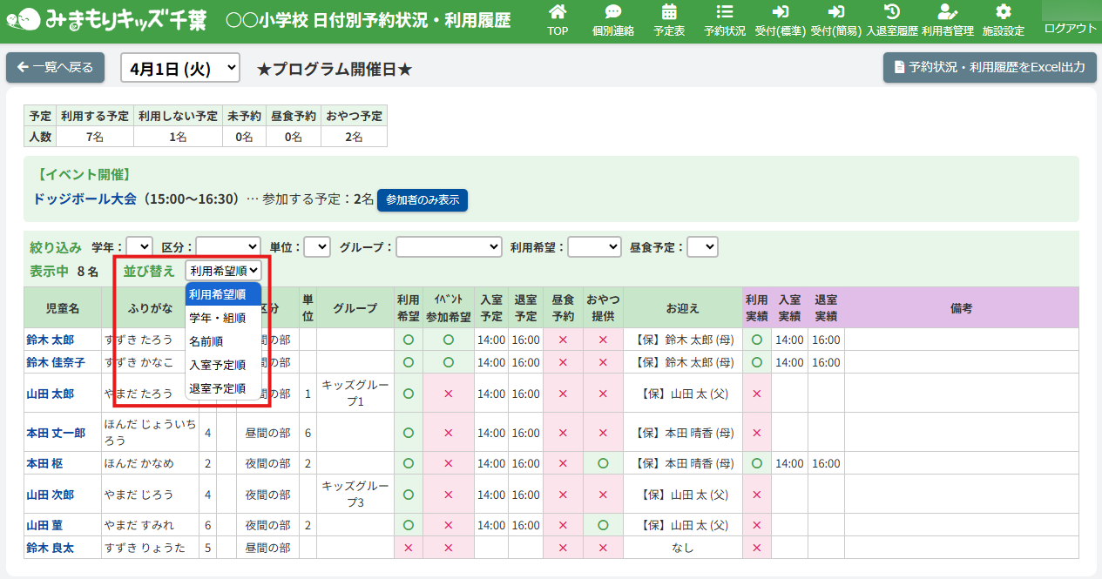Choose 名前順 from the sort list
The width and height of the screenshot is (1102, 579).
[x=206, y=341]
